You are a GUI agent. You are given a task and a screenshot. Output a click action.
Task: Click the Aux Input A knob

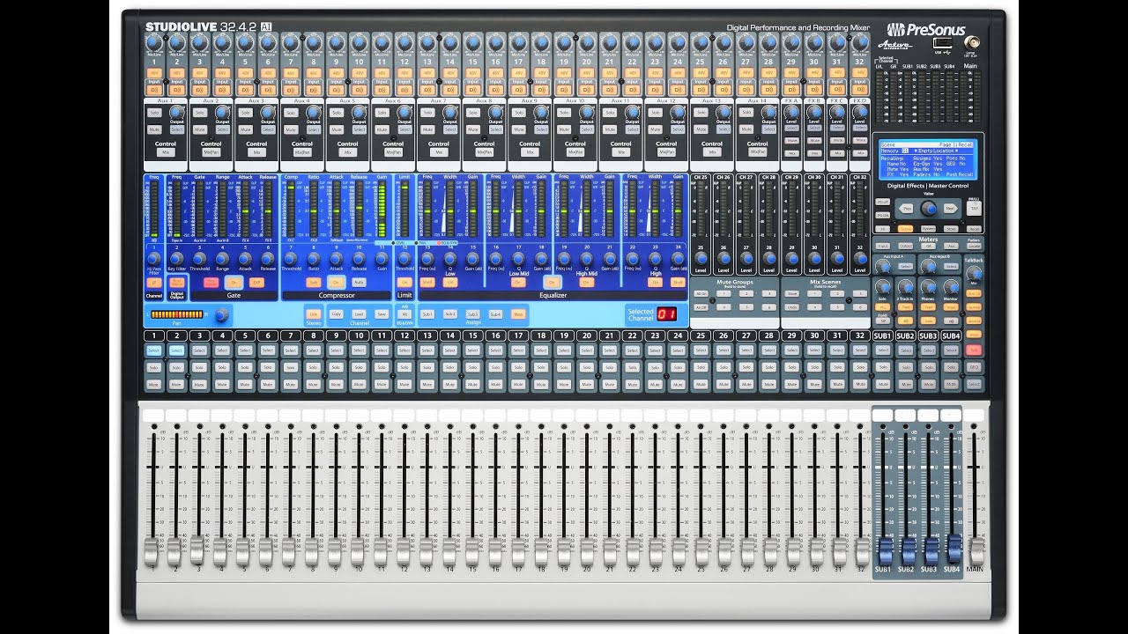[883, 267]
